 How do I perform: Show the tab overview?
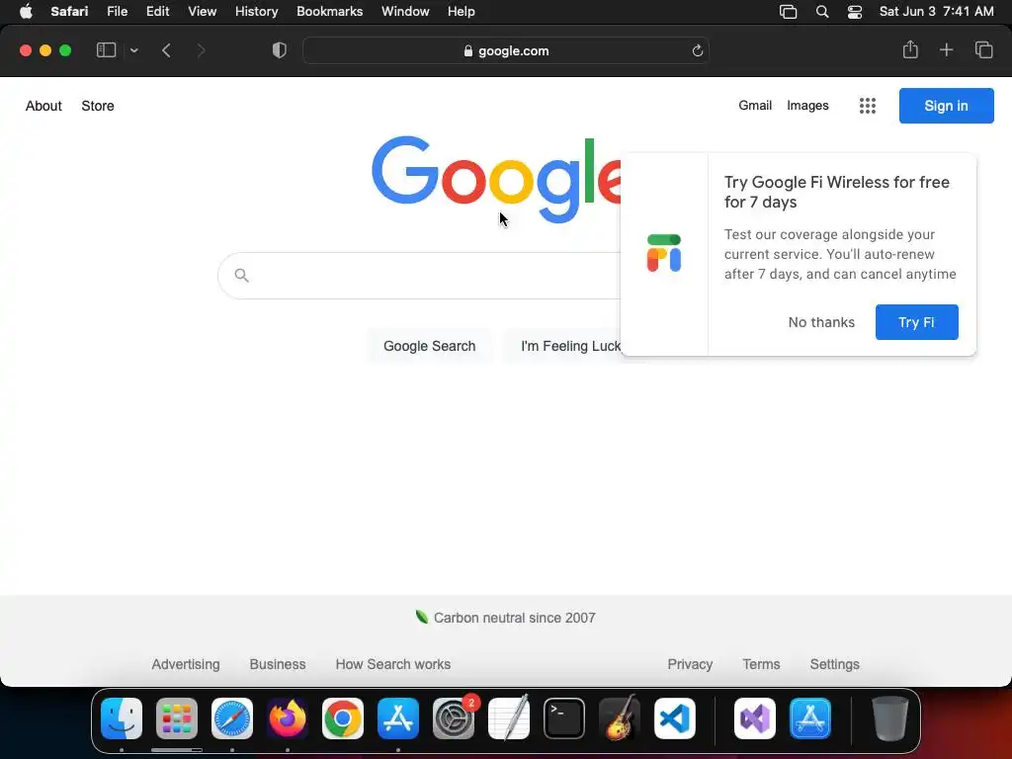pos(983,49)
